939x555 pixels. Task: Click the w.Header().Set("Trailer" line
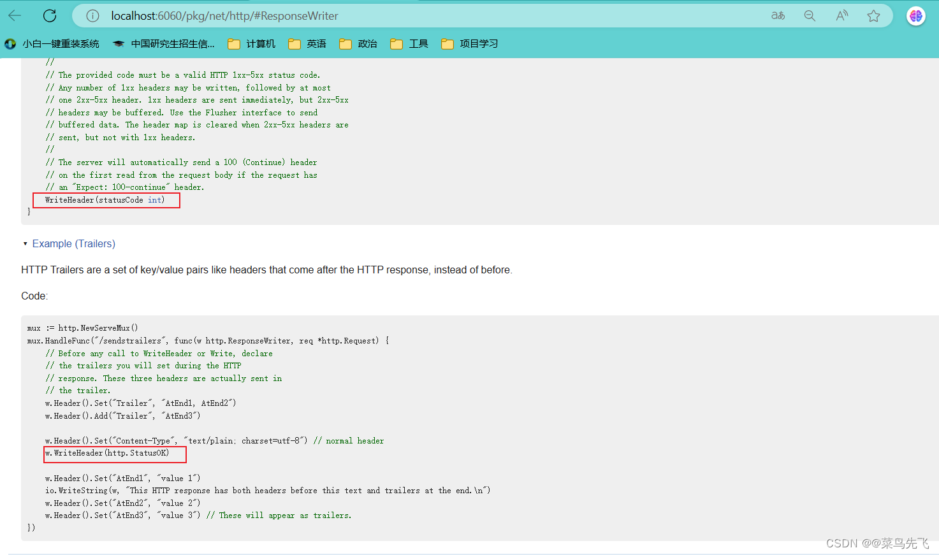click(141, 403)
